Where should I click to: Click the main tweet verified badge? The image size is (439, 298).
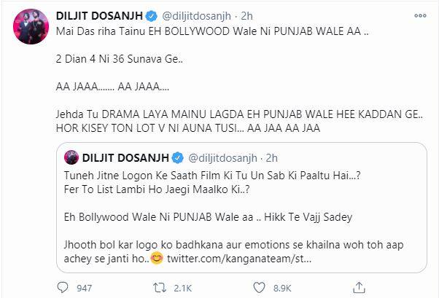point(151,16)
